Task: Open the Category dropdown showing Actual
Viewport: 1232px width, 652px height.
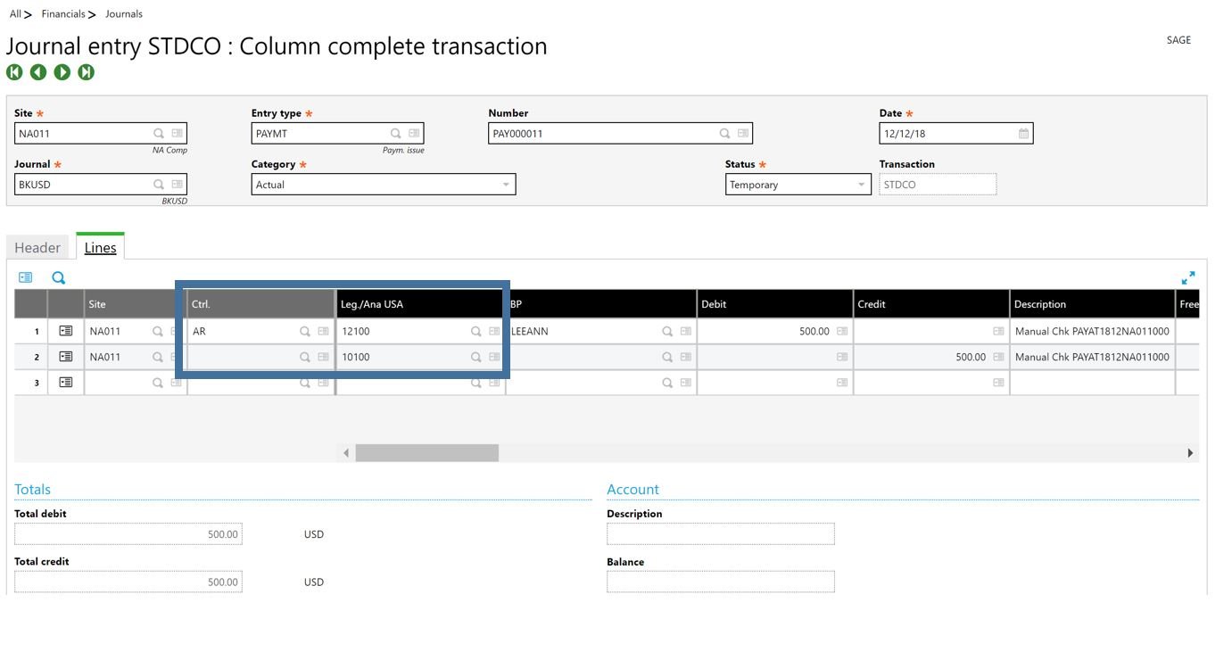Action: 383,185
